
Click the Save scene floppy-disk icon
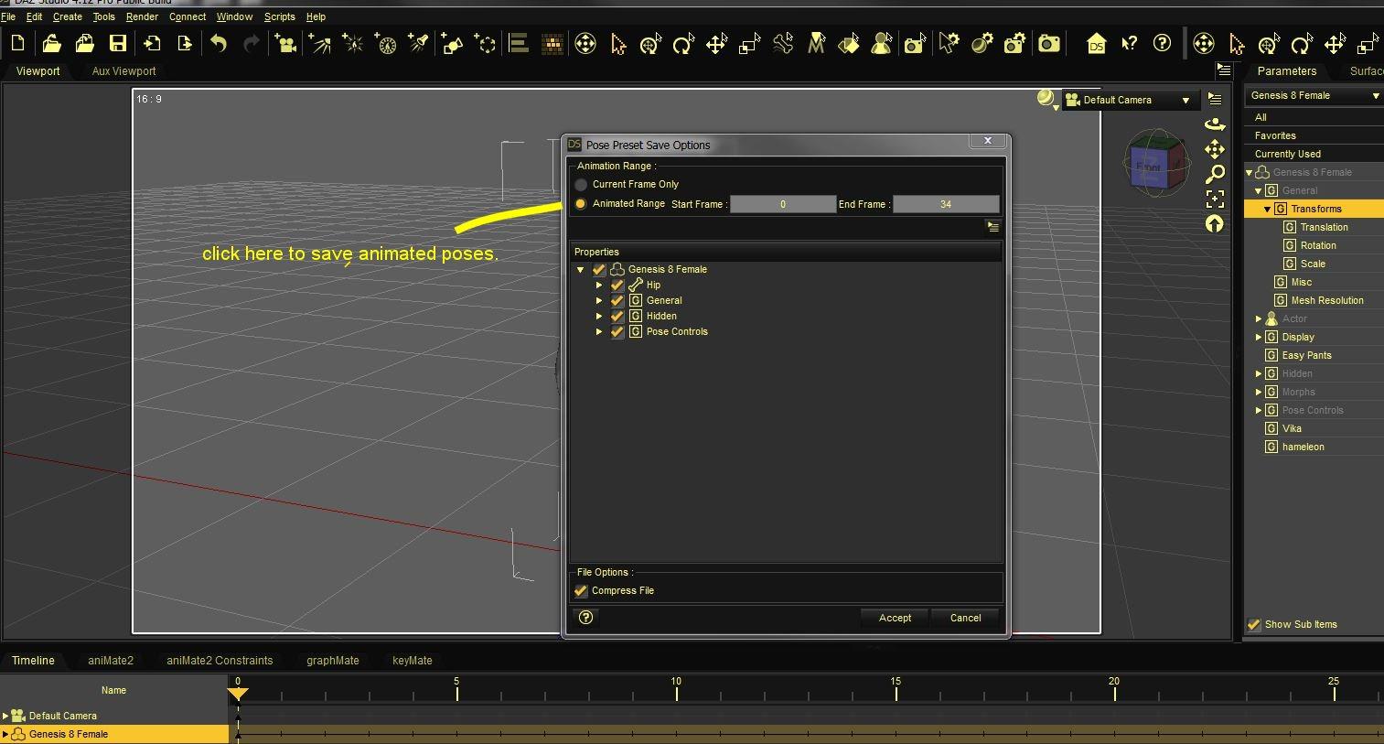[x=117, y=43]
